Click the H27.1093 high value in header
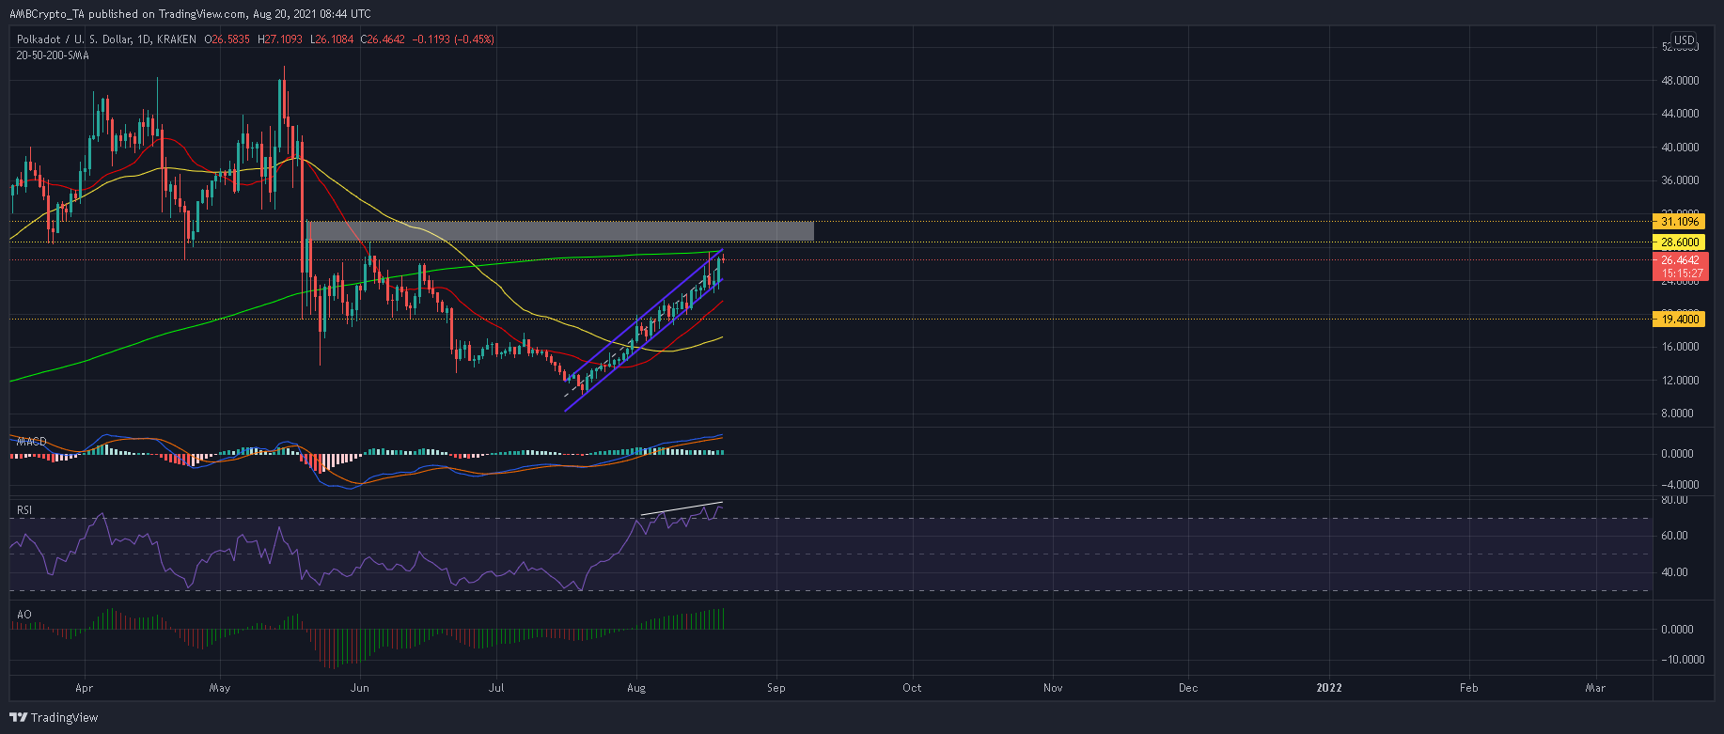The image size is (1724, 734). pyautogui.click(x=279, y=39)
